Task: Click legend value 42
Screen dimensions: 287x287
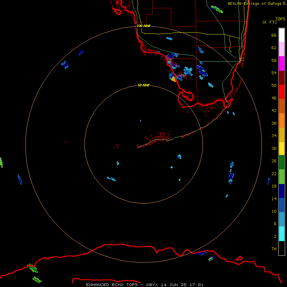Action: coord(274,110)
